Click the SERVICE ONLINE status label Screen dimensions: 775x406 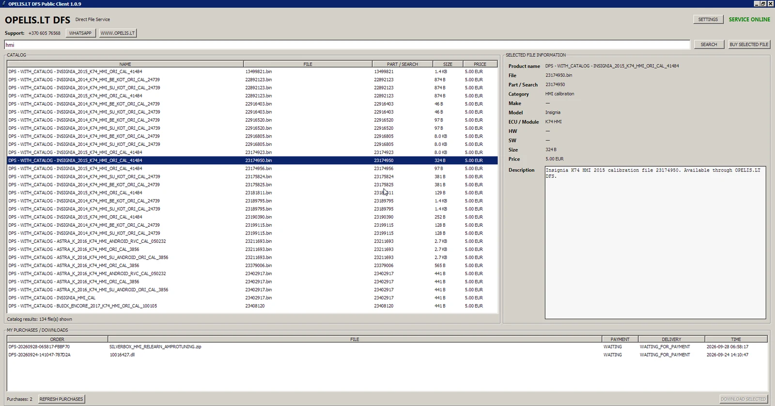[749, 19]
